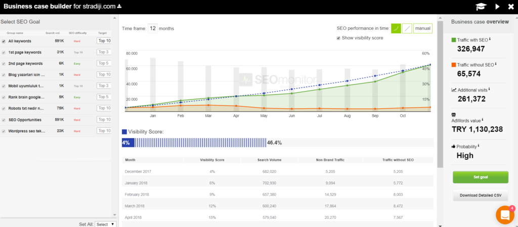Toggle the 1st page keywords checkbox
This screenshot has width=518, height=227.
[4, 53]
